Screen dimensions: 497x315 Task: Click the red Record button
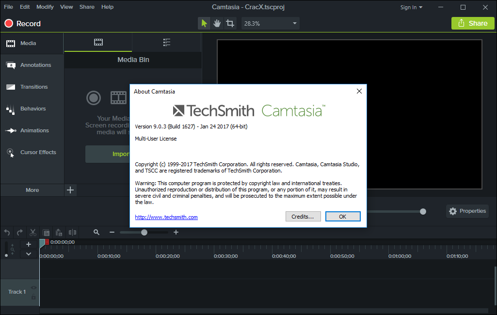(22, 23)
